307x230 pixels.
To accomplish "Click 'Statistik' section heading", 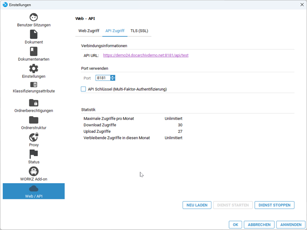I will point(88,110).
